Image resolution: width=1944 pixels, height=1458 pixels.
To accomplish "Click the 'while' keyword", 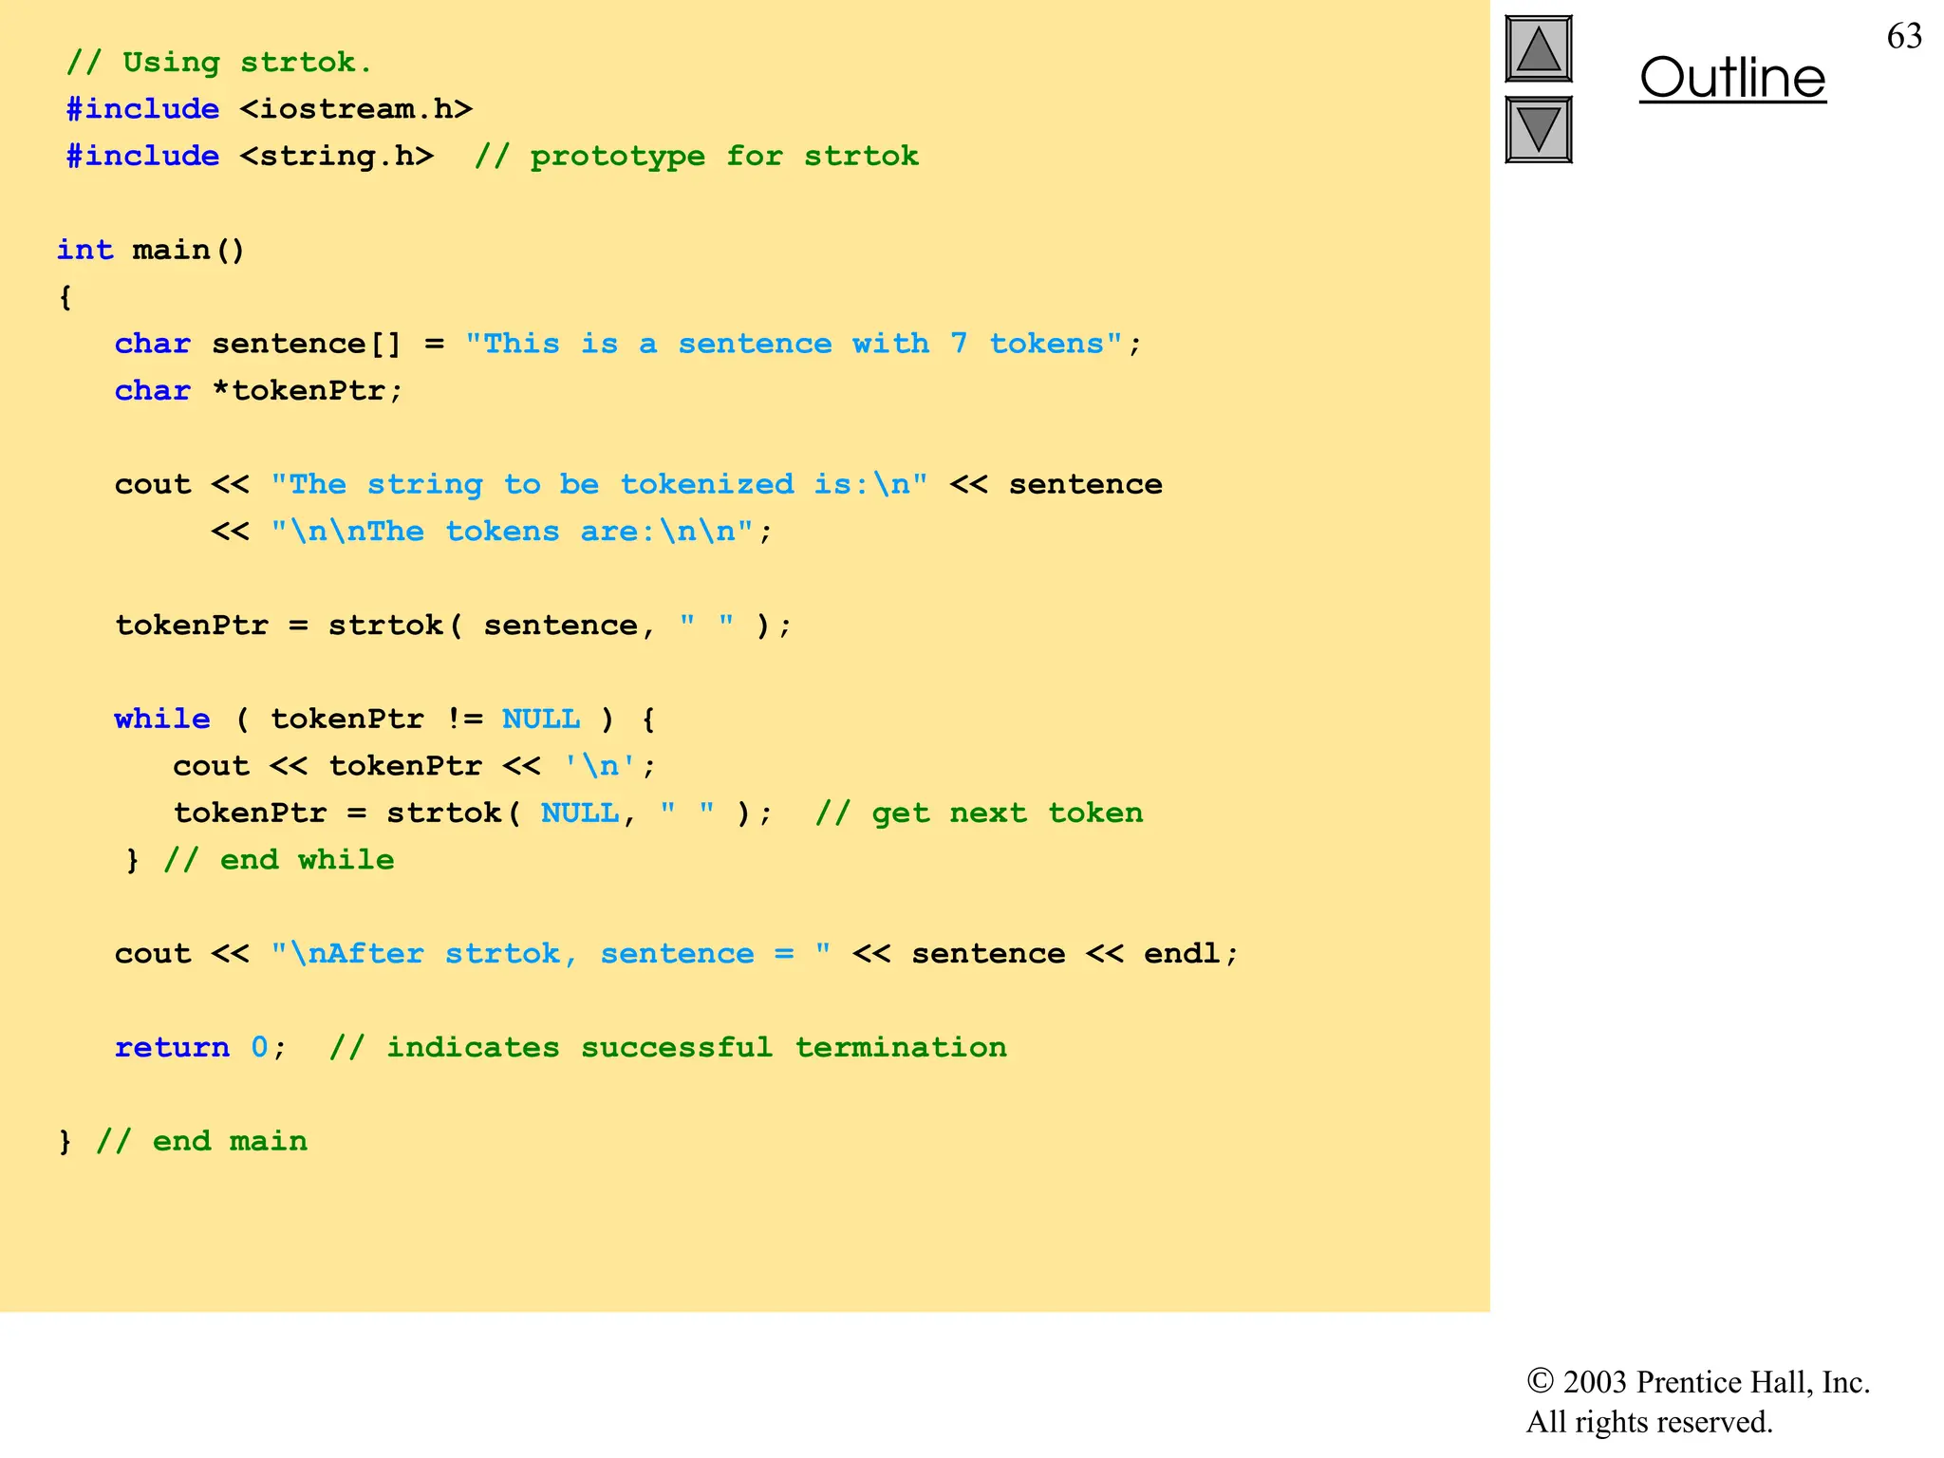I will 162,720.
